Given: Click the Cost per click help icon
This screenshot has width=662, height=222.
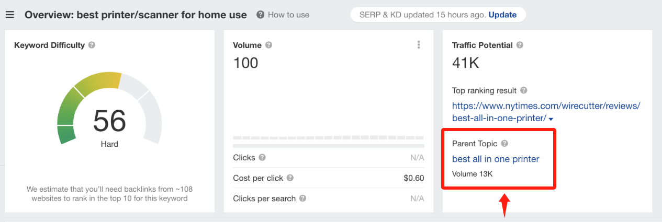Looking at the screenshot, I should (290, 178).
